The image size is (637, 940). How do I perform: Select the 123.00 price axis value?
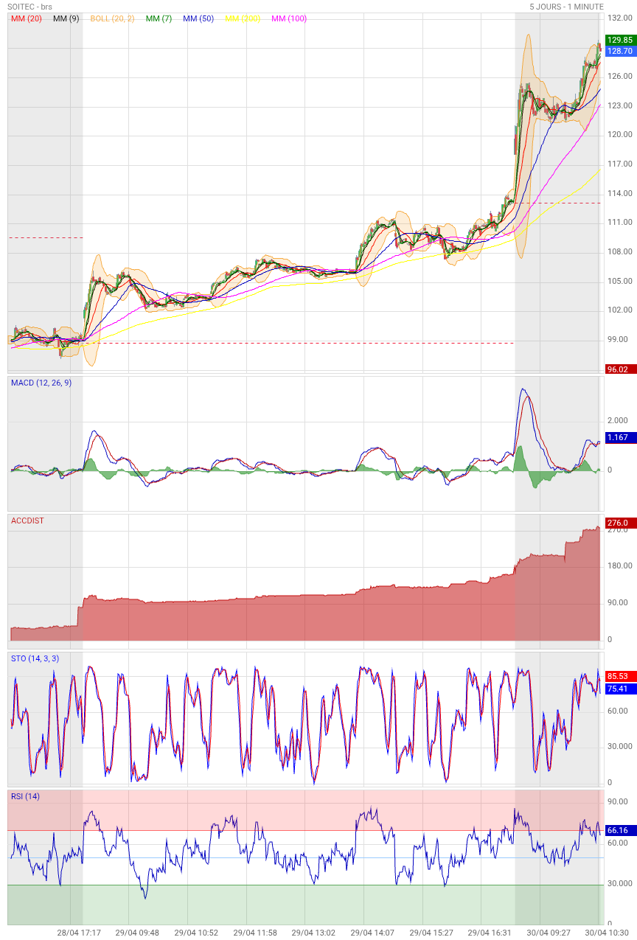pyautogui.click(x=620, y=106)
